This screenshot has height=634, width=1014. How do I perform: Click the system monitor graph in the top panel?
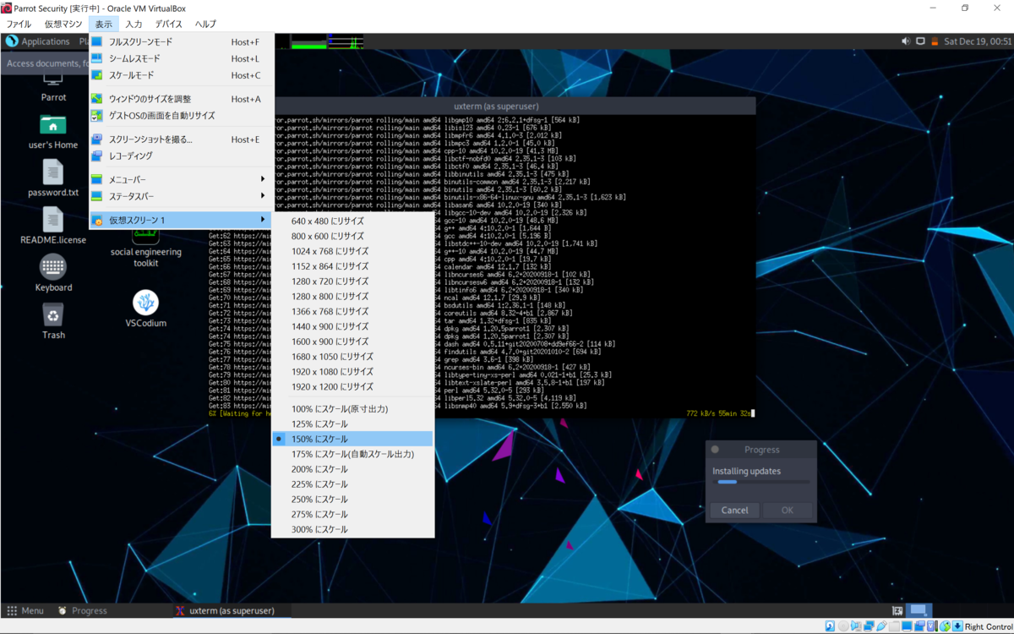tap(327, 41)
